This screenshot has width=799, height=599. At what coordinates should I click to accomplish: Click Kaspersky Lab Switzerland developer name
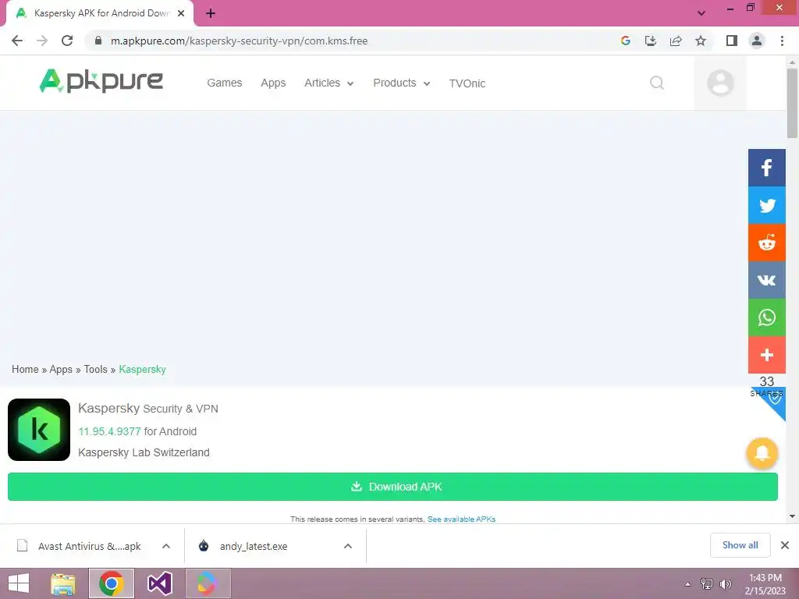tap(144, 452)
